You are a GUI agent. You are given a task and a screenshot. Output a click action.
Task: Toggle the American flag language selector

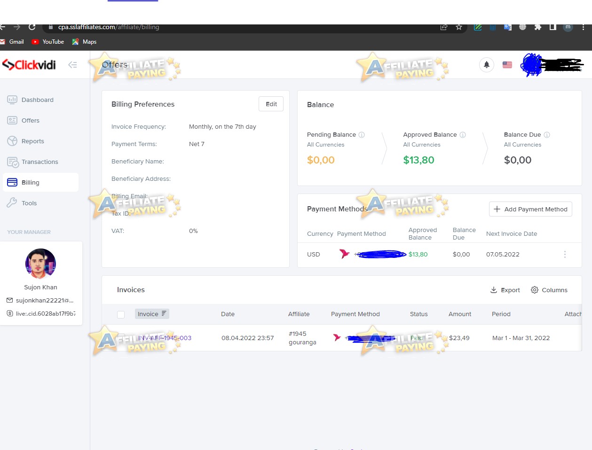[506, 64]
